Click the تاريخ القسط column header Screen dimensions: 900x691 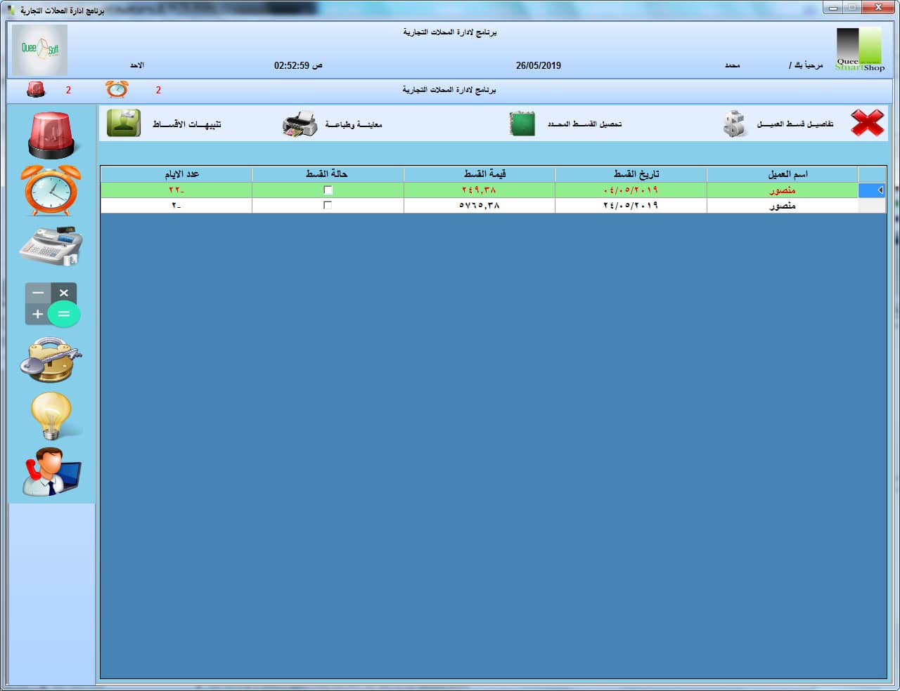(x=631, y=174)
